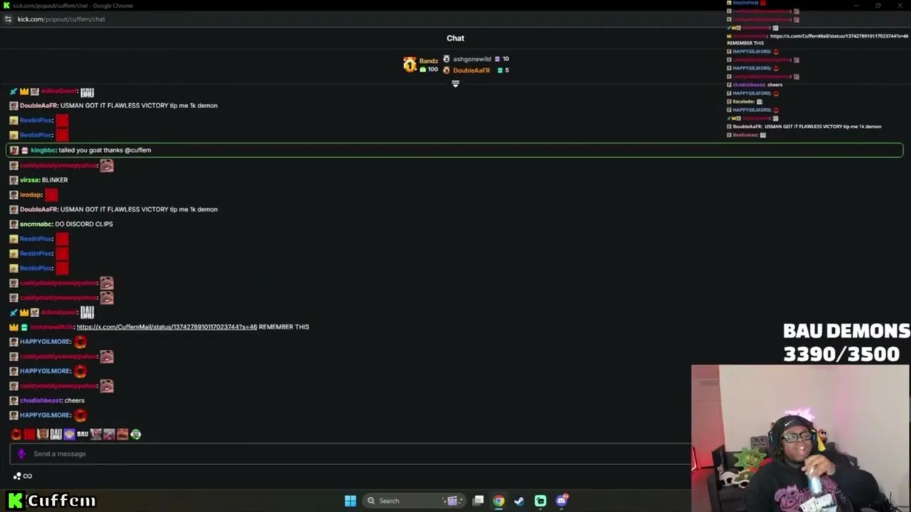Select ashgonewild in the leaderboard
The image size is (911, 512).
point(472,59)
